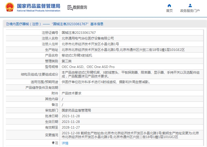Open the 首页 text label
207x147 pixels.
169,11
